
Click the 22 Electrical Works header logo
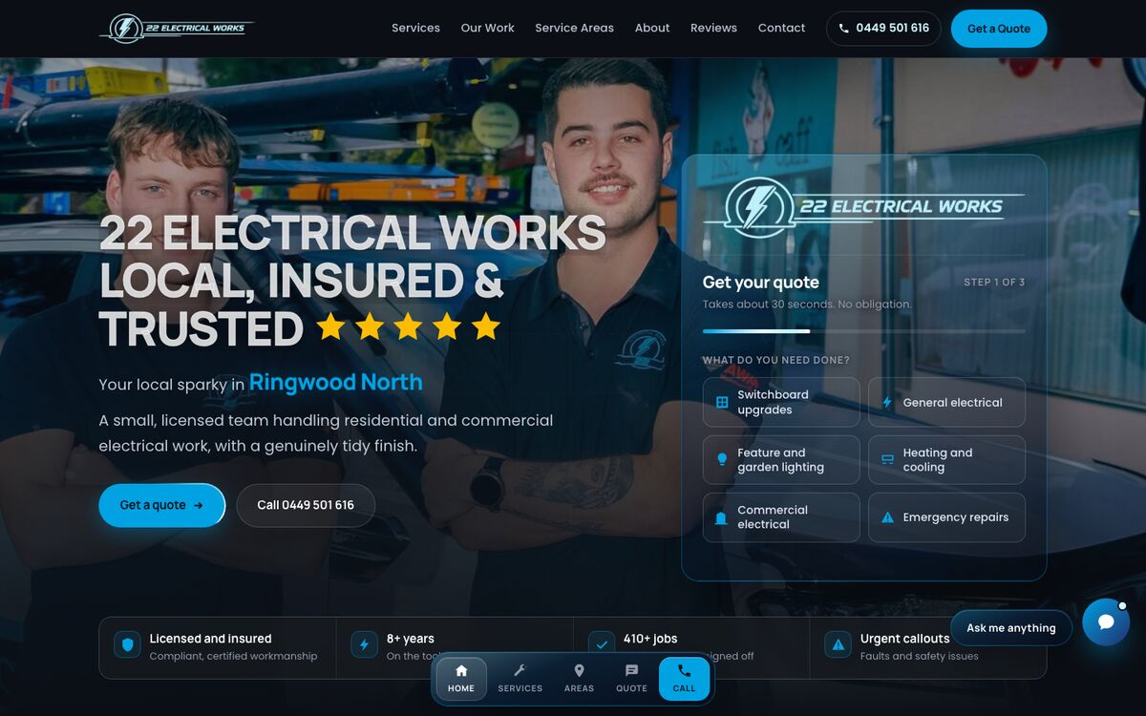pyautogui.click(x=177, y=29)
